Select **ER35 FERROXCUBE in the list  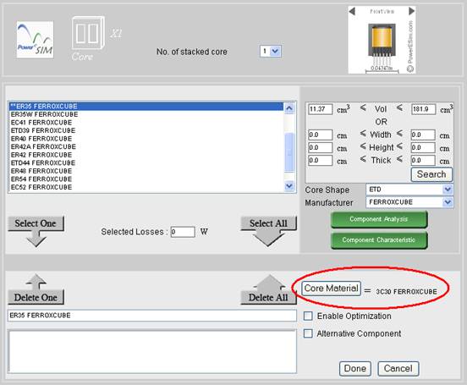[146, 107]
